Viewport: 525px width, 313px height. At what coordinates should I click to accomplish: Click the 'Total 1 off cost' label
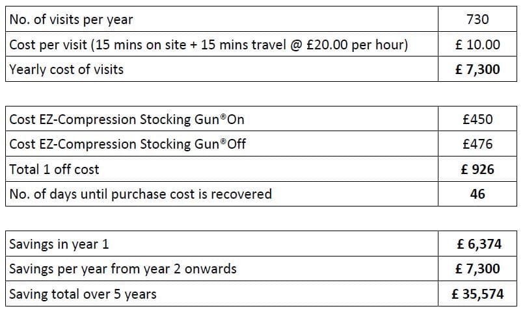pyautogui.click(x=54, y=169)
